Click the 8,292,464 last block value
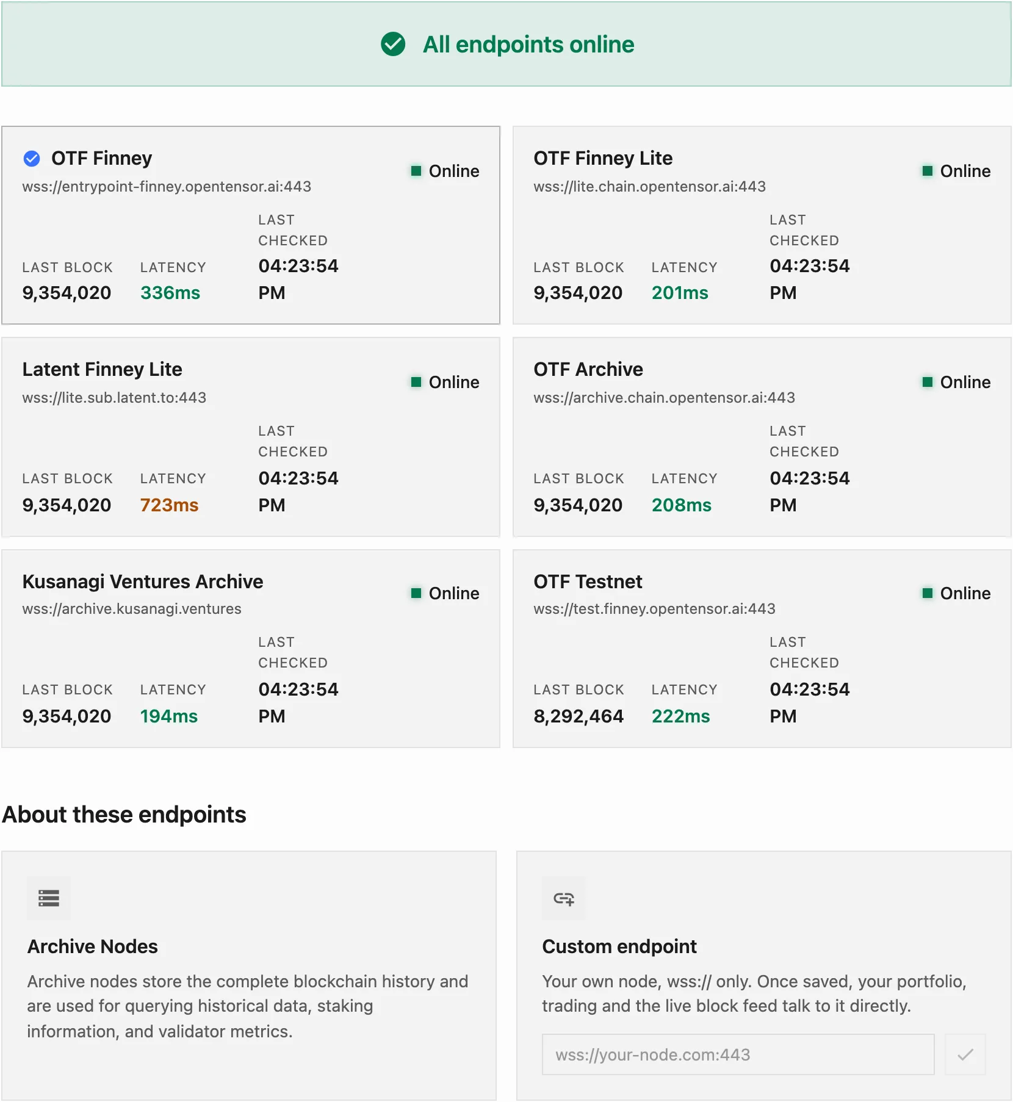 (579, 716)
